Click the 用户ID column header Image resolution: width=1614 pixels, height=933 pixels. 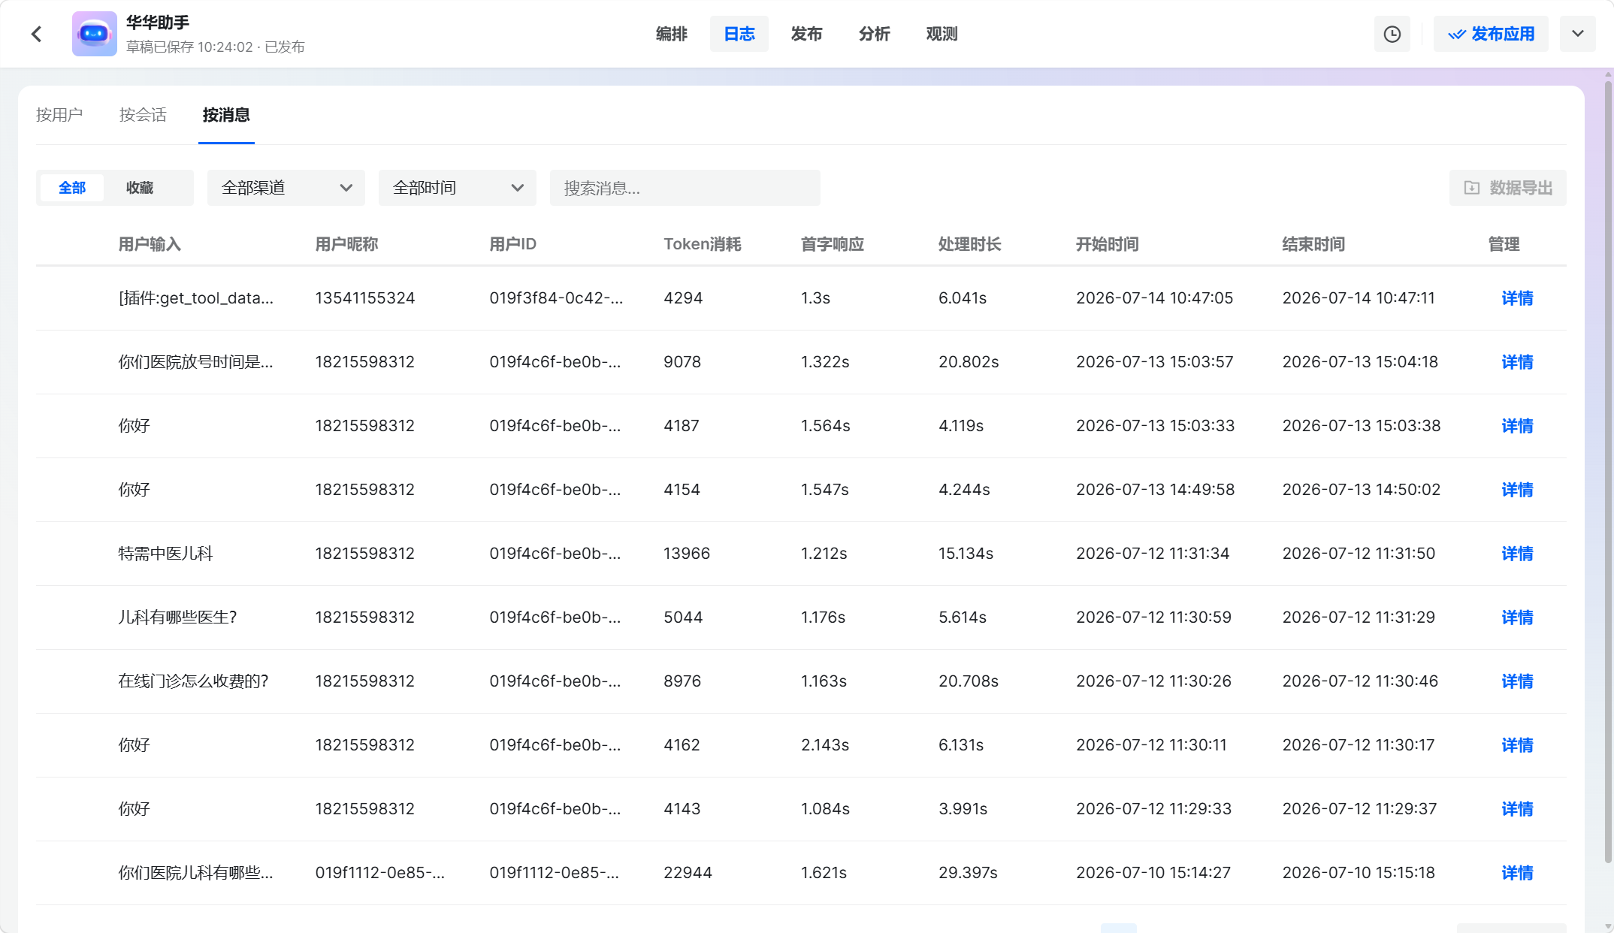(513, 244)
